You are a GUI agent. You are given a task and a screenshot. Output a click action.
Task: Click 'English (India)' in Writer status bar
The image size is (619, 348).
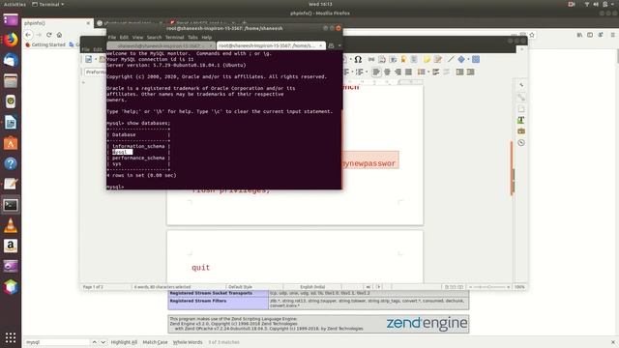pyautogui.click(x=312, y=287)
